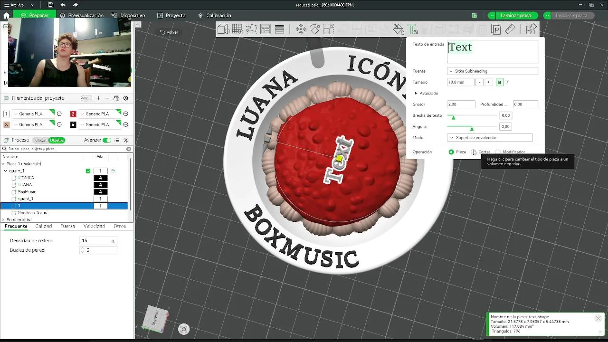608x342 pixels.
Task: Click the Undo arrow
Action: click(63, 5)
